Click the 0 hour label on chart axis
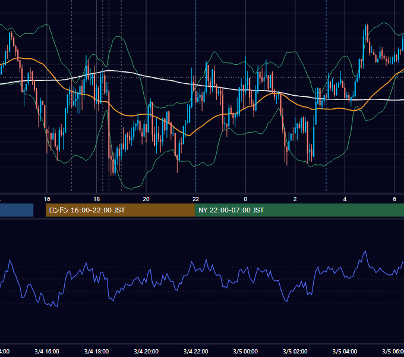404x357 pixels. 245,199
